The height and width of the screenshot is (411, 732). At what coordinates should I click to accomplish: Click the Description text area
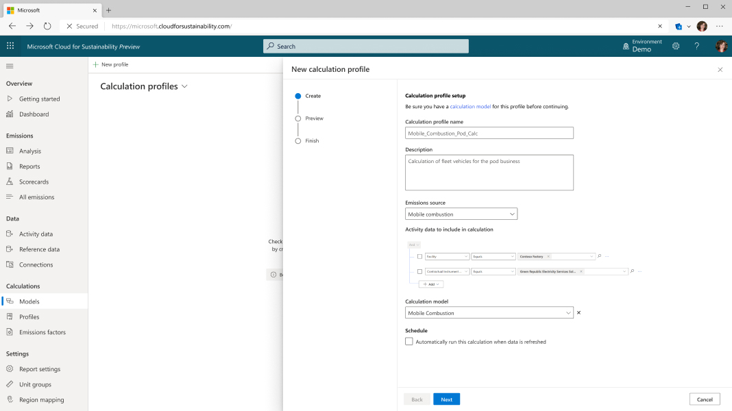(x=489, y=173)
